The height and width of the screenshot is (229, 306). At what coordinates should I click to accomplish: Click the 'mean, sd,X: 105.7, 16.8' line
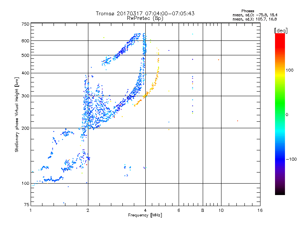(x=254, y=19)
